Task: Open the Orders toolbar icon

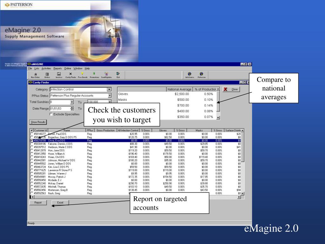Action: (x=47, y=74)
